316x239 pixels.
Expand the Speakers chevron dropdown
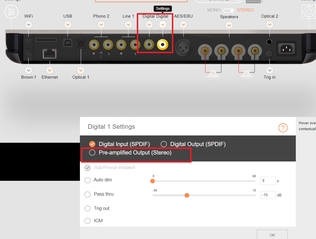229,25
